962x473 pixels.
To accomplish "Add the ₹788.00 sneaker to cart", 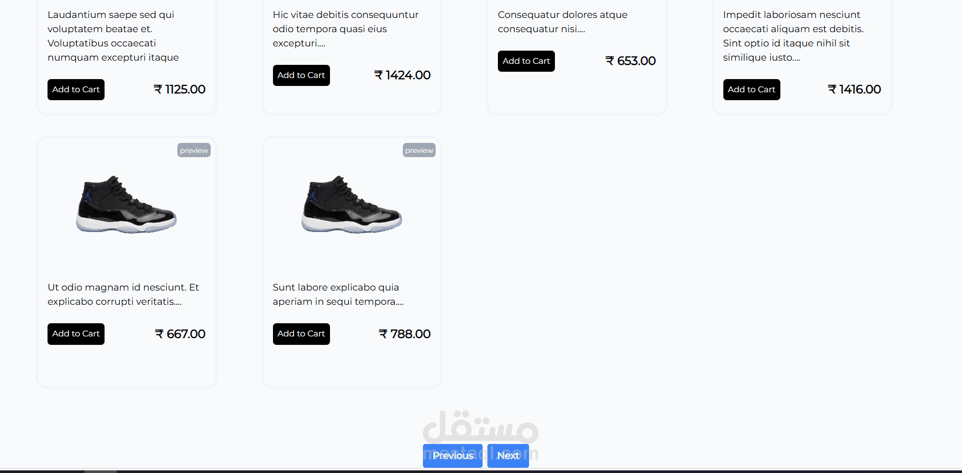I will tap(301, 334).
